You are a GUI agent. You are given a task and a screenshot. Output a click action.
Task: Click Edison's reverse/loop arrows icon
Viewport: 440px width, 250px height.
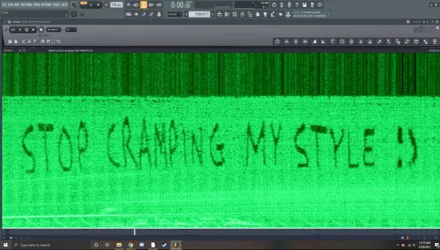pos(407,41)
